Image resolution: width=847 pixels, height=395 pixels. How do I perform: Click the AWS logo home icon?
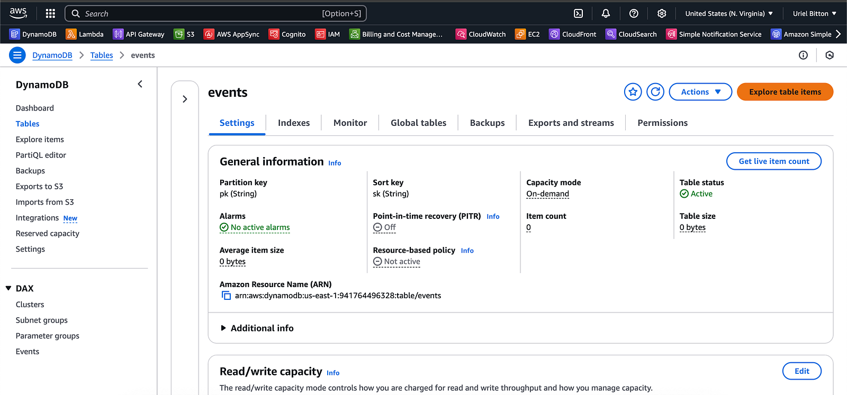coord(18,13)
